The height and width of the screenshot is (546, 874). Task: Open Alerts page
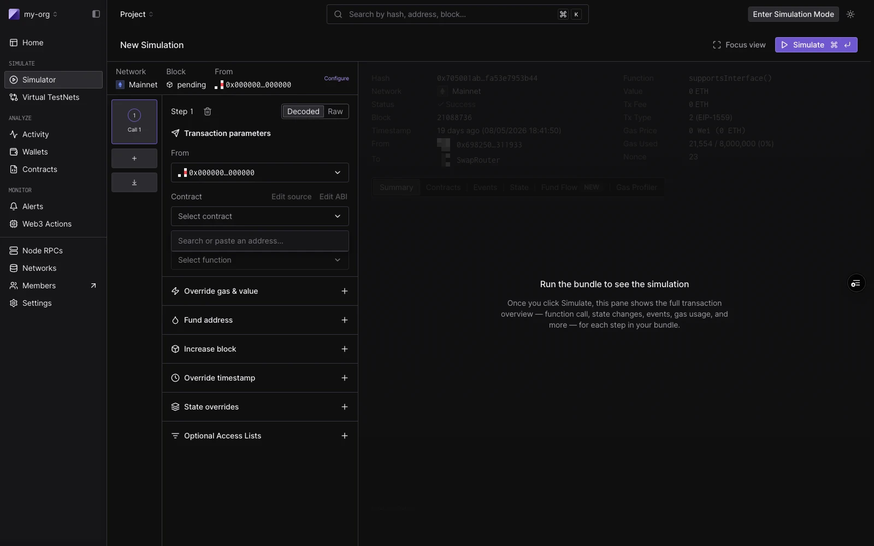tap(54, 206)
